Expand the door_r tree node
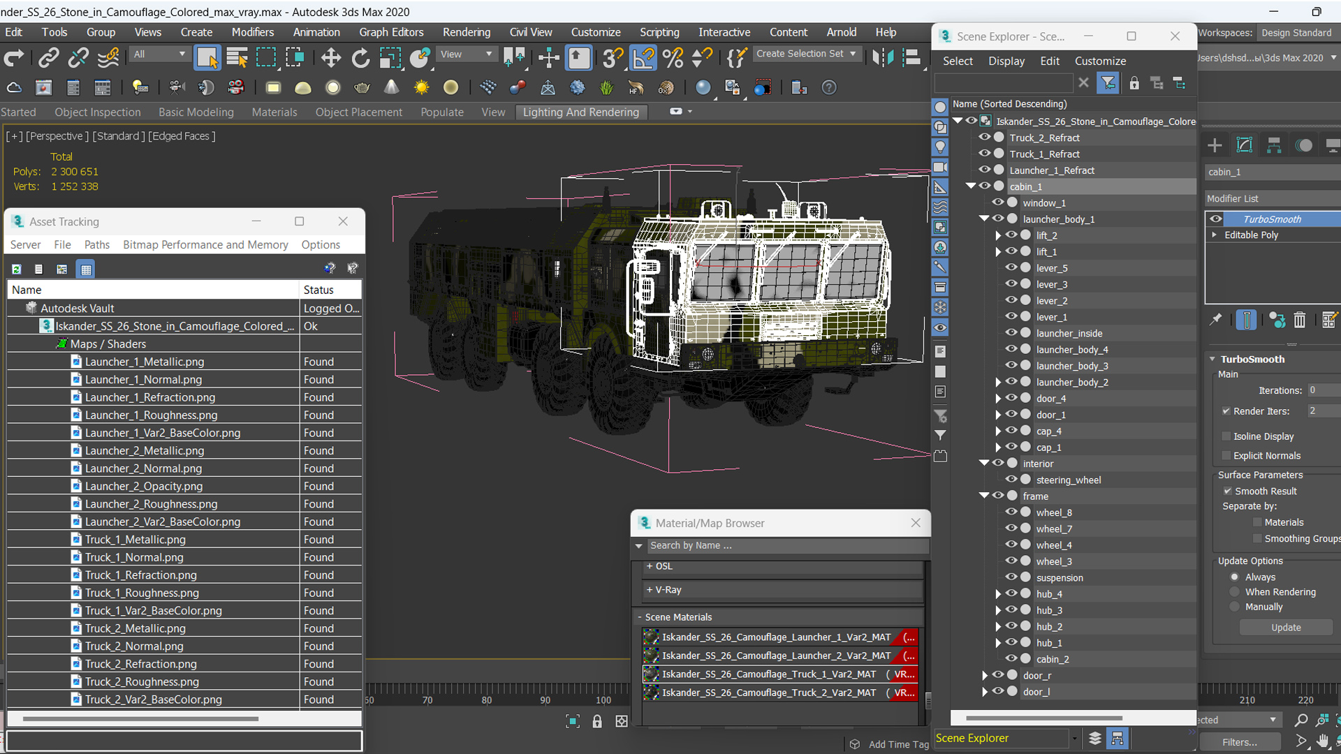The height and width of the screenshot is (754, 1341). tap(985, 675)
